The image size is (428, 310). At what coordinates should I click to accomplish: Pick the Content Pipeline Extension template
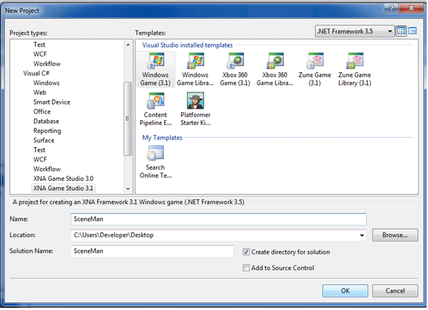pos(156,109)
